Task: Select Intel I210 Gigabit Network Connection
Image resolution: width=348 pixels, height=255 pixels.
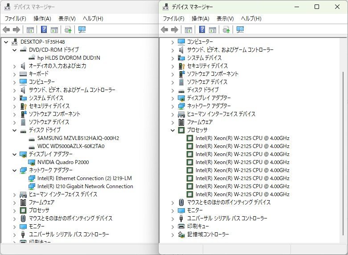Action: 85,186
